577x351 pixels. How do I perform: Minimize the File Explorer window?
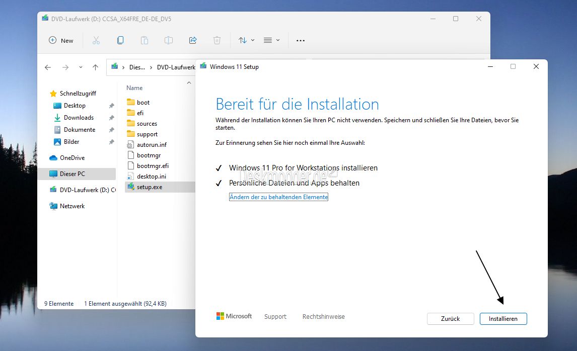click(433, 19)
